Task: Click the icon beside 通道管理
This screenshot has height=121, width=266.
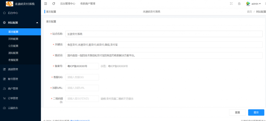Action: [4, 69]
